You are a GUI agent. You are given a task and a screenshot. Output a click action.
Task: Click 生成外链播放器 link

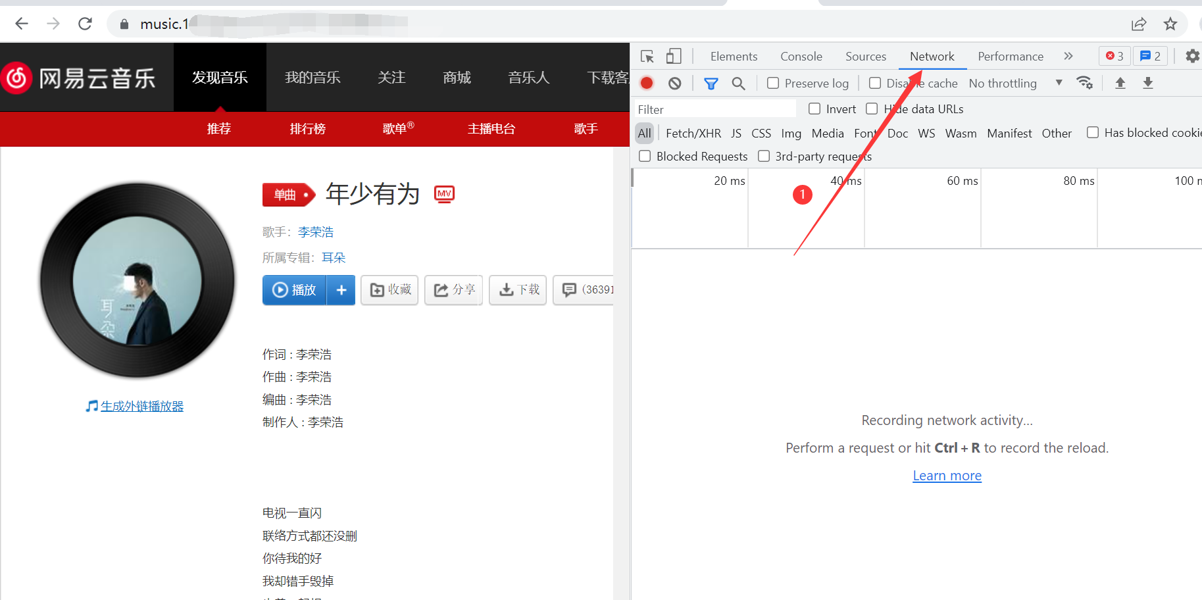(142, 407)
